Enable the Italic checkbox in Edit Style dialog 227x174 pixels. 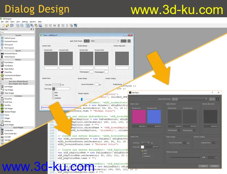pos(142,153)
